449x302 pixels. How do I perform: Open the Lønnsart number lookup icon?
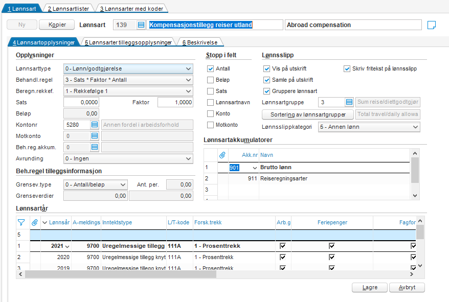[x=142, y=25]
